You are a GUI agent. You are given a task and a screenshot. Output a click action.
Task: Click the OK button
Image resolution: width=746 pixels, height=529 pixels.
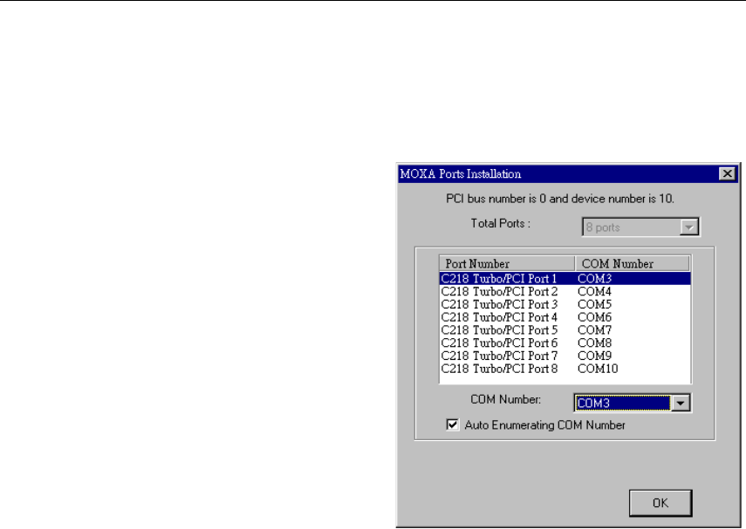click(660, 503)
